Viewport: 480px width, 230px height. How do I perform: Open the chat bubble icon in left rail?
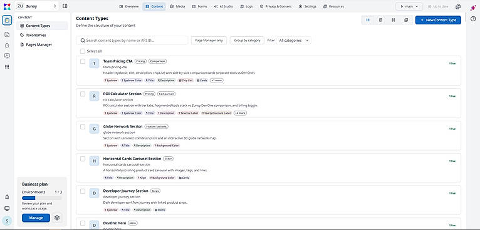click(x=7, y=56)
